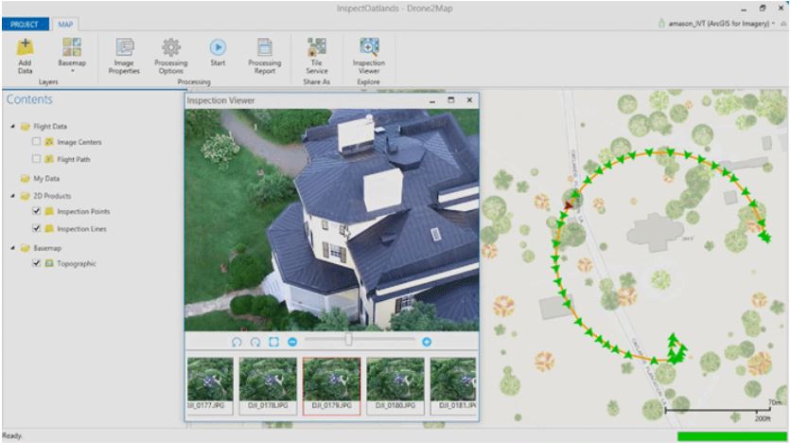
Task: Select the DJI_0177.JPG thumbnail
Action: (210, 386)
